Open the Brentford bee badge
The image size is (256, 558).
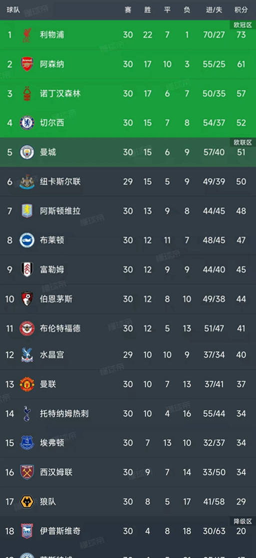(27, 328)
